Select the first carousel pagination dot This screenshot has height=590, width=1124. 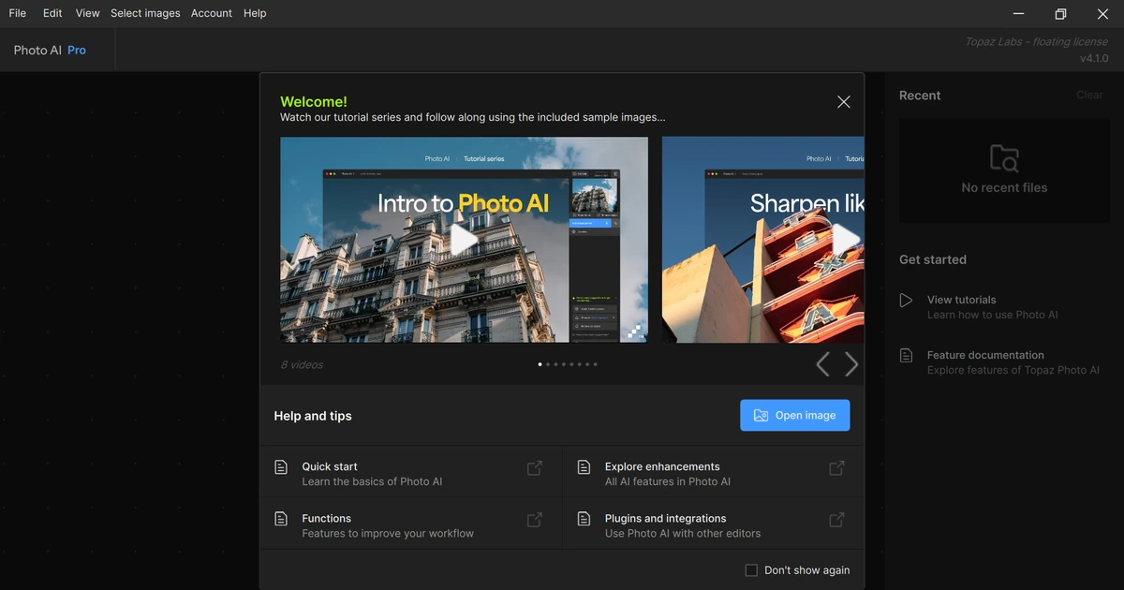tap(540, 364)
